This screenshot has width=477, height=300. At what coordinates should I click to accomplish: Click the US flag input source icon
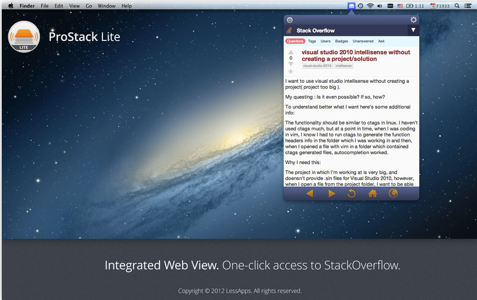400,6
